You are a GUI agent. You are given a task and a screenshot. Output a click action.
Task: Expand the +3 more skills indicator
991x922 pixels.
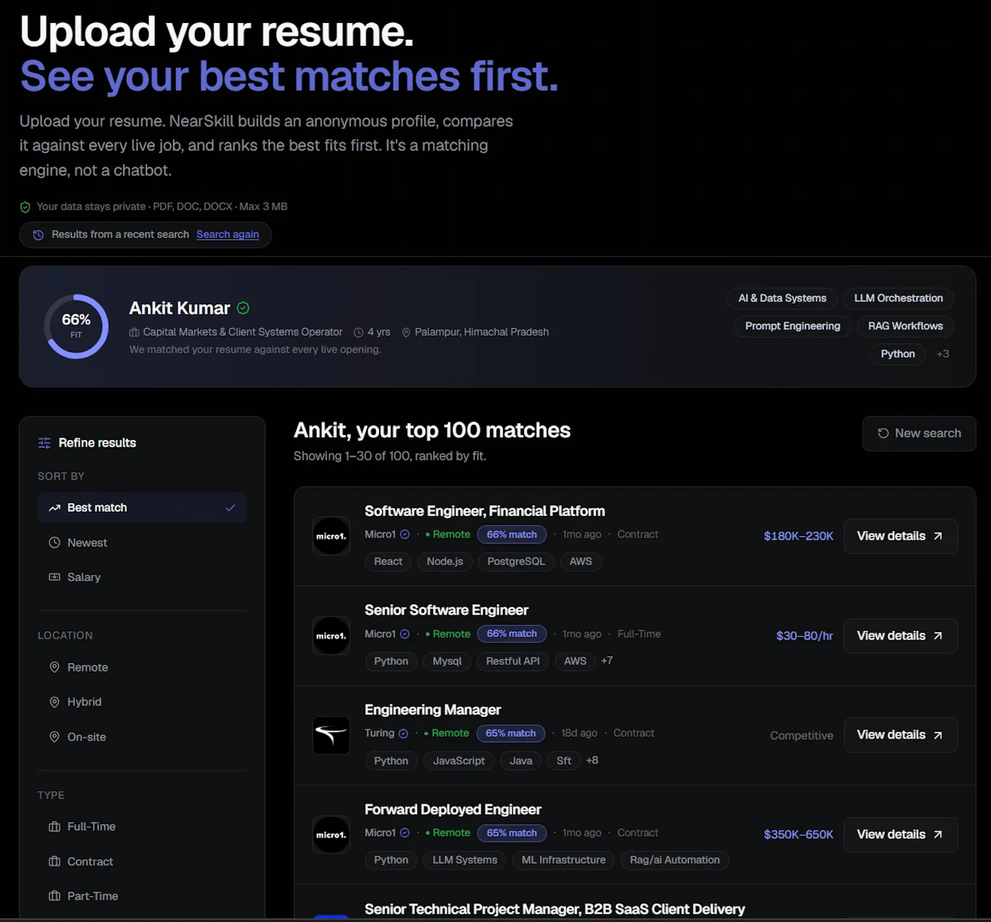tap(943, 354)
